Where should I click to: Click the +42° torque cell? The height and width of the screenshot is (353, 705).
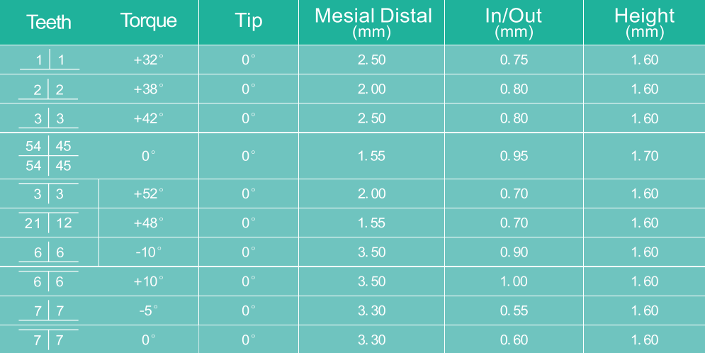pos(148,118)
